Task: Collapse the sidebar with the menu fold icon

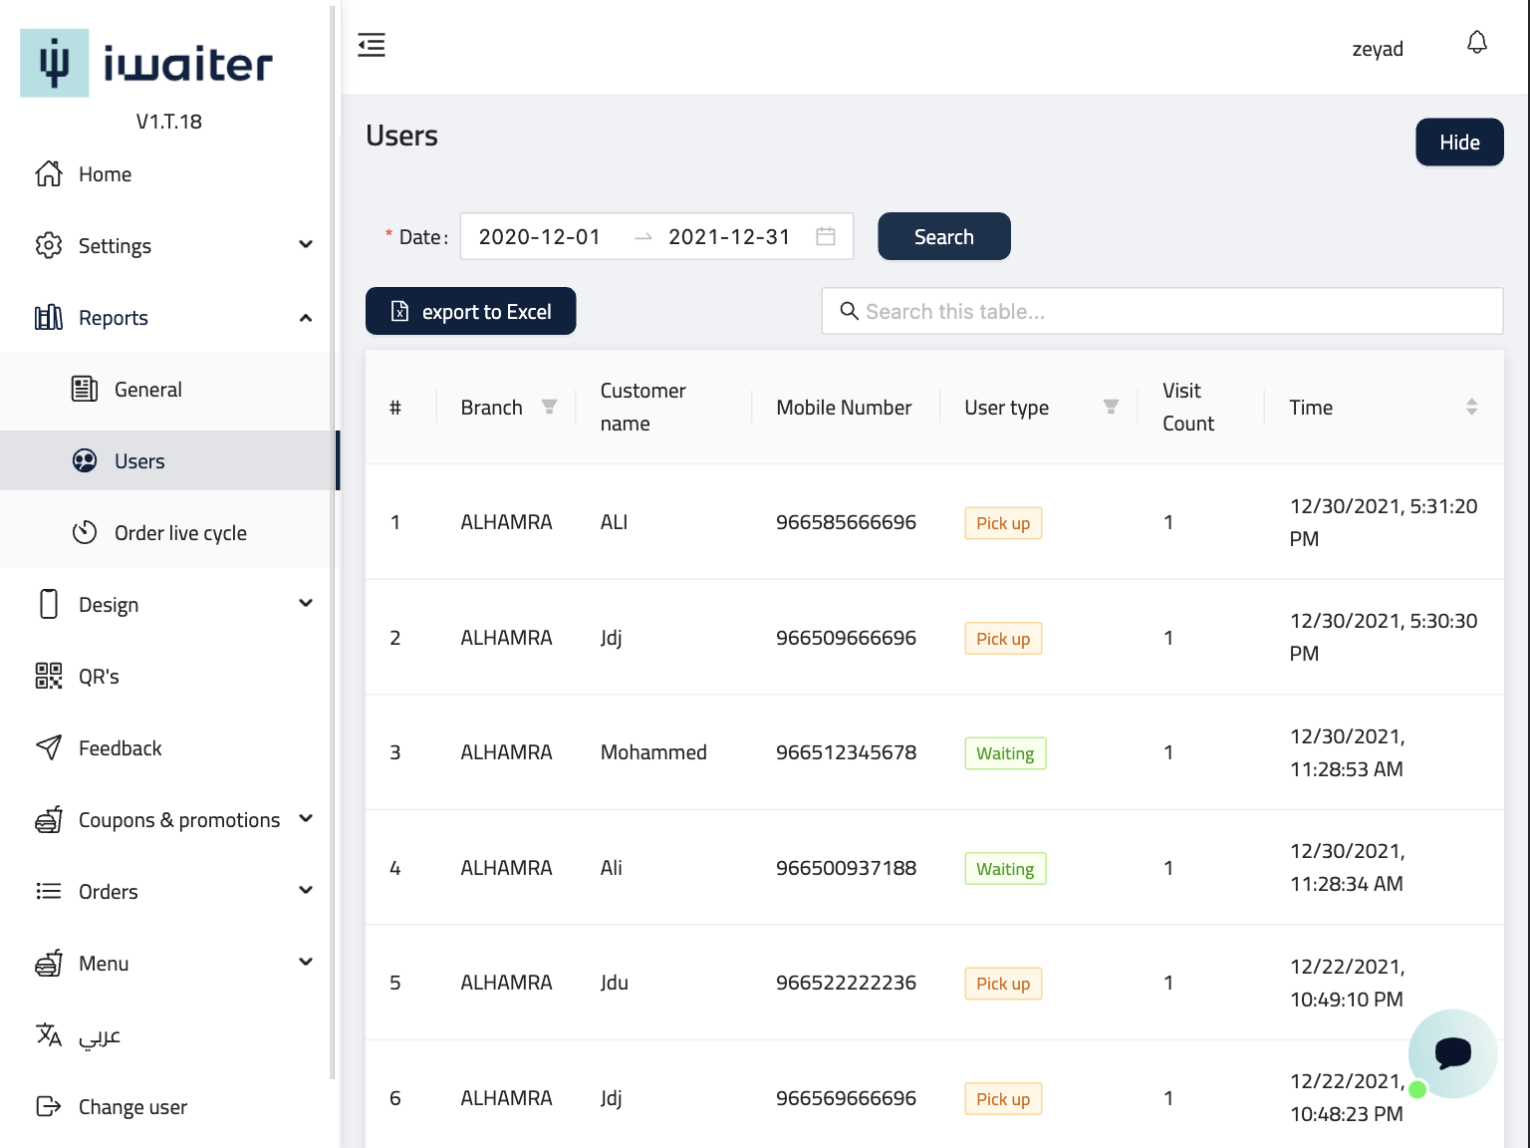Action: 372,45
